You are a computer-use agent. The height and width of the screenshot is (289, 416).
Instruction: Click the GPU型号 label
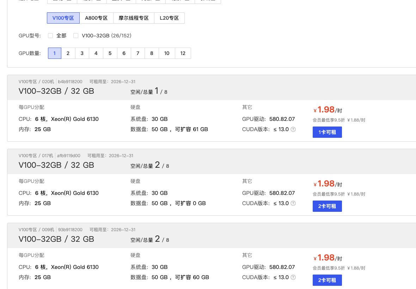click(30, 36)
